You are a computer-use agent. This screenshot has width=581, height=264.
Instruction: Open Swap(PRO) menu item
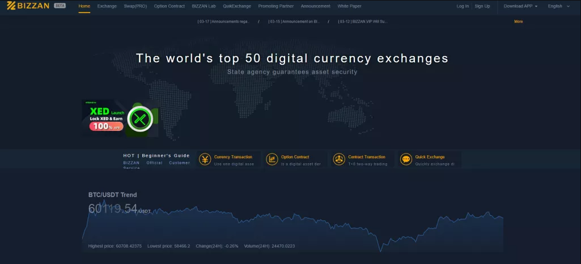click(x=135, y=6)
